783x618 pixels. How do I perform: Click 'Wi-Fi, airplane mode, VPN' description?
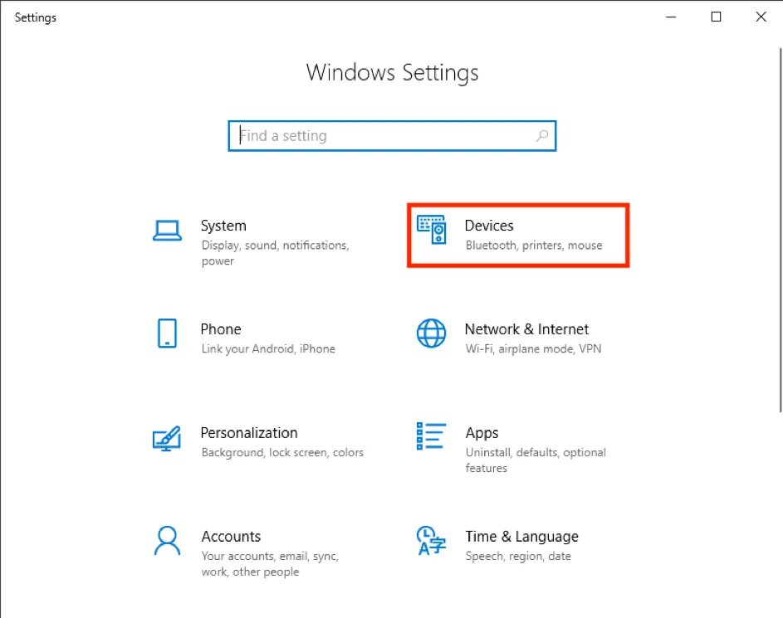533,348
